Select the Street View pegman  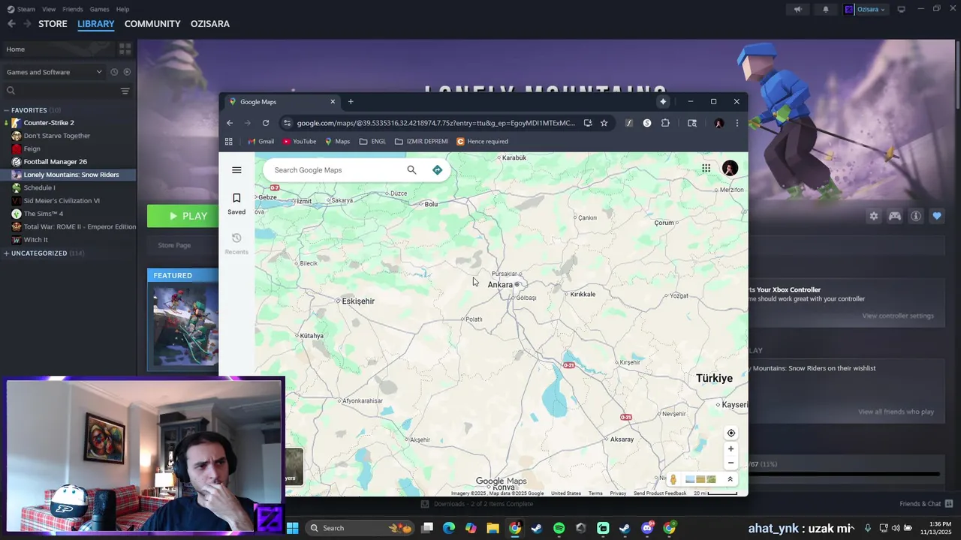[x=673, y=479]
